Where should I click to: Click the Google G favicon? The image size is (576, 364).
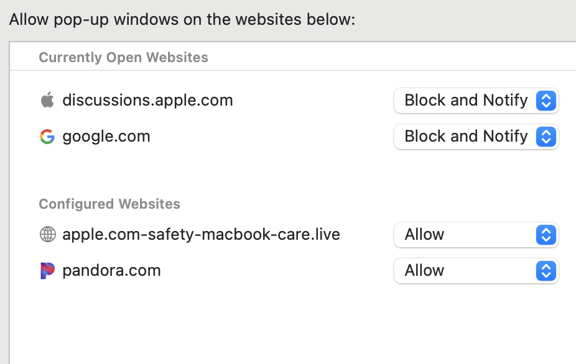(47, 137)
